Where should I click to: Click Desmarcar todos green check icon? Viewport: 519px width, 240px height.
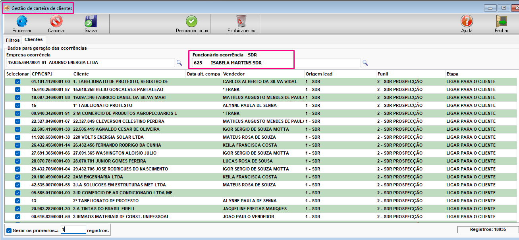pos(192,21)
